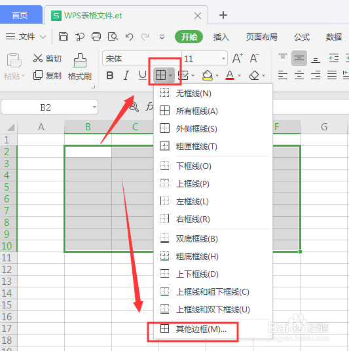Open Print Preview icon
This screenshot has width=349, height=351.
[x=113, y=36]
